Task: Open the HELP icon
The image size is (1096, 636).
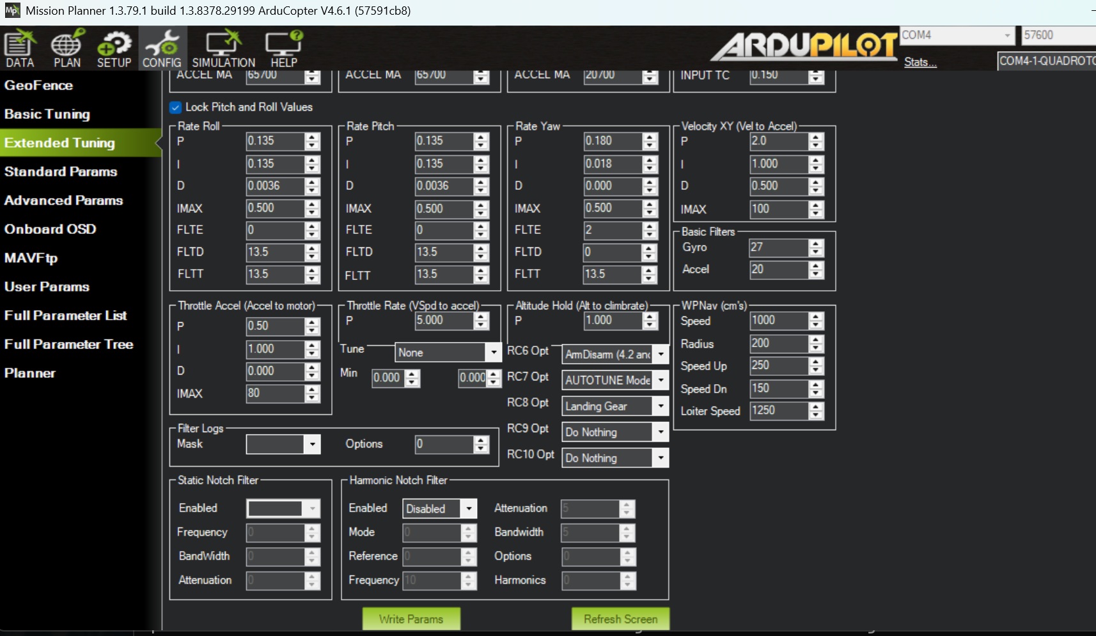Action: [284, 49]
